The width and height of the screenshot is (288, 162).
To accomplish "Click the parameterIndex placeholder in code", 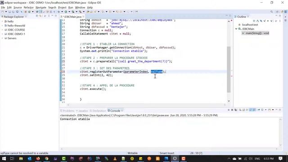I will [136, 72].
